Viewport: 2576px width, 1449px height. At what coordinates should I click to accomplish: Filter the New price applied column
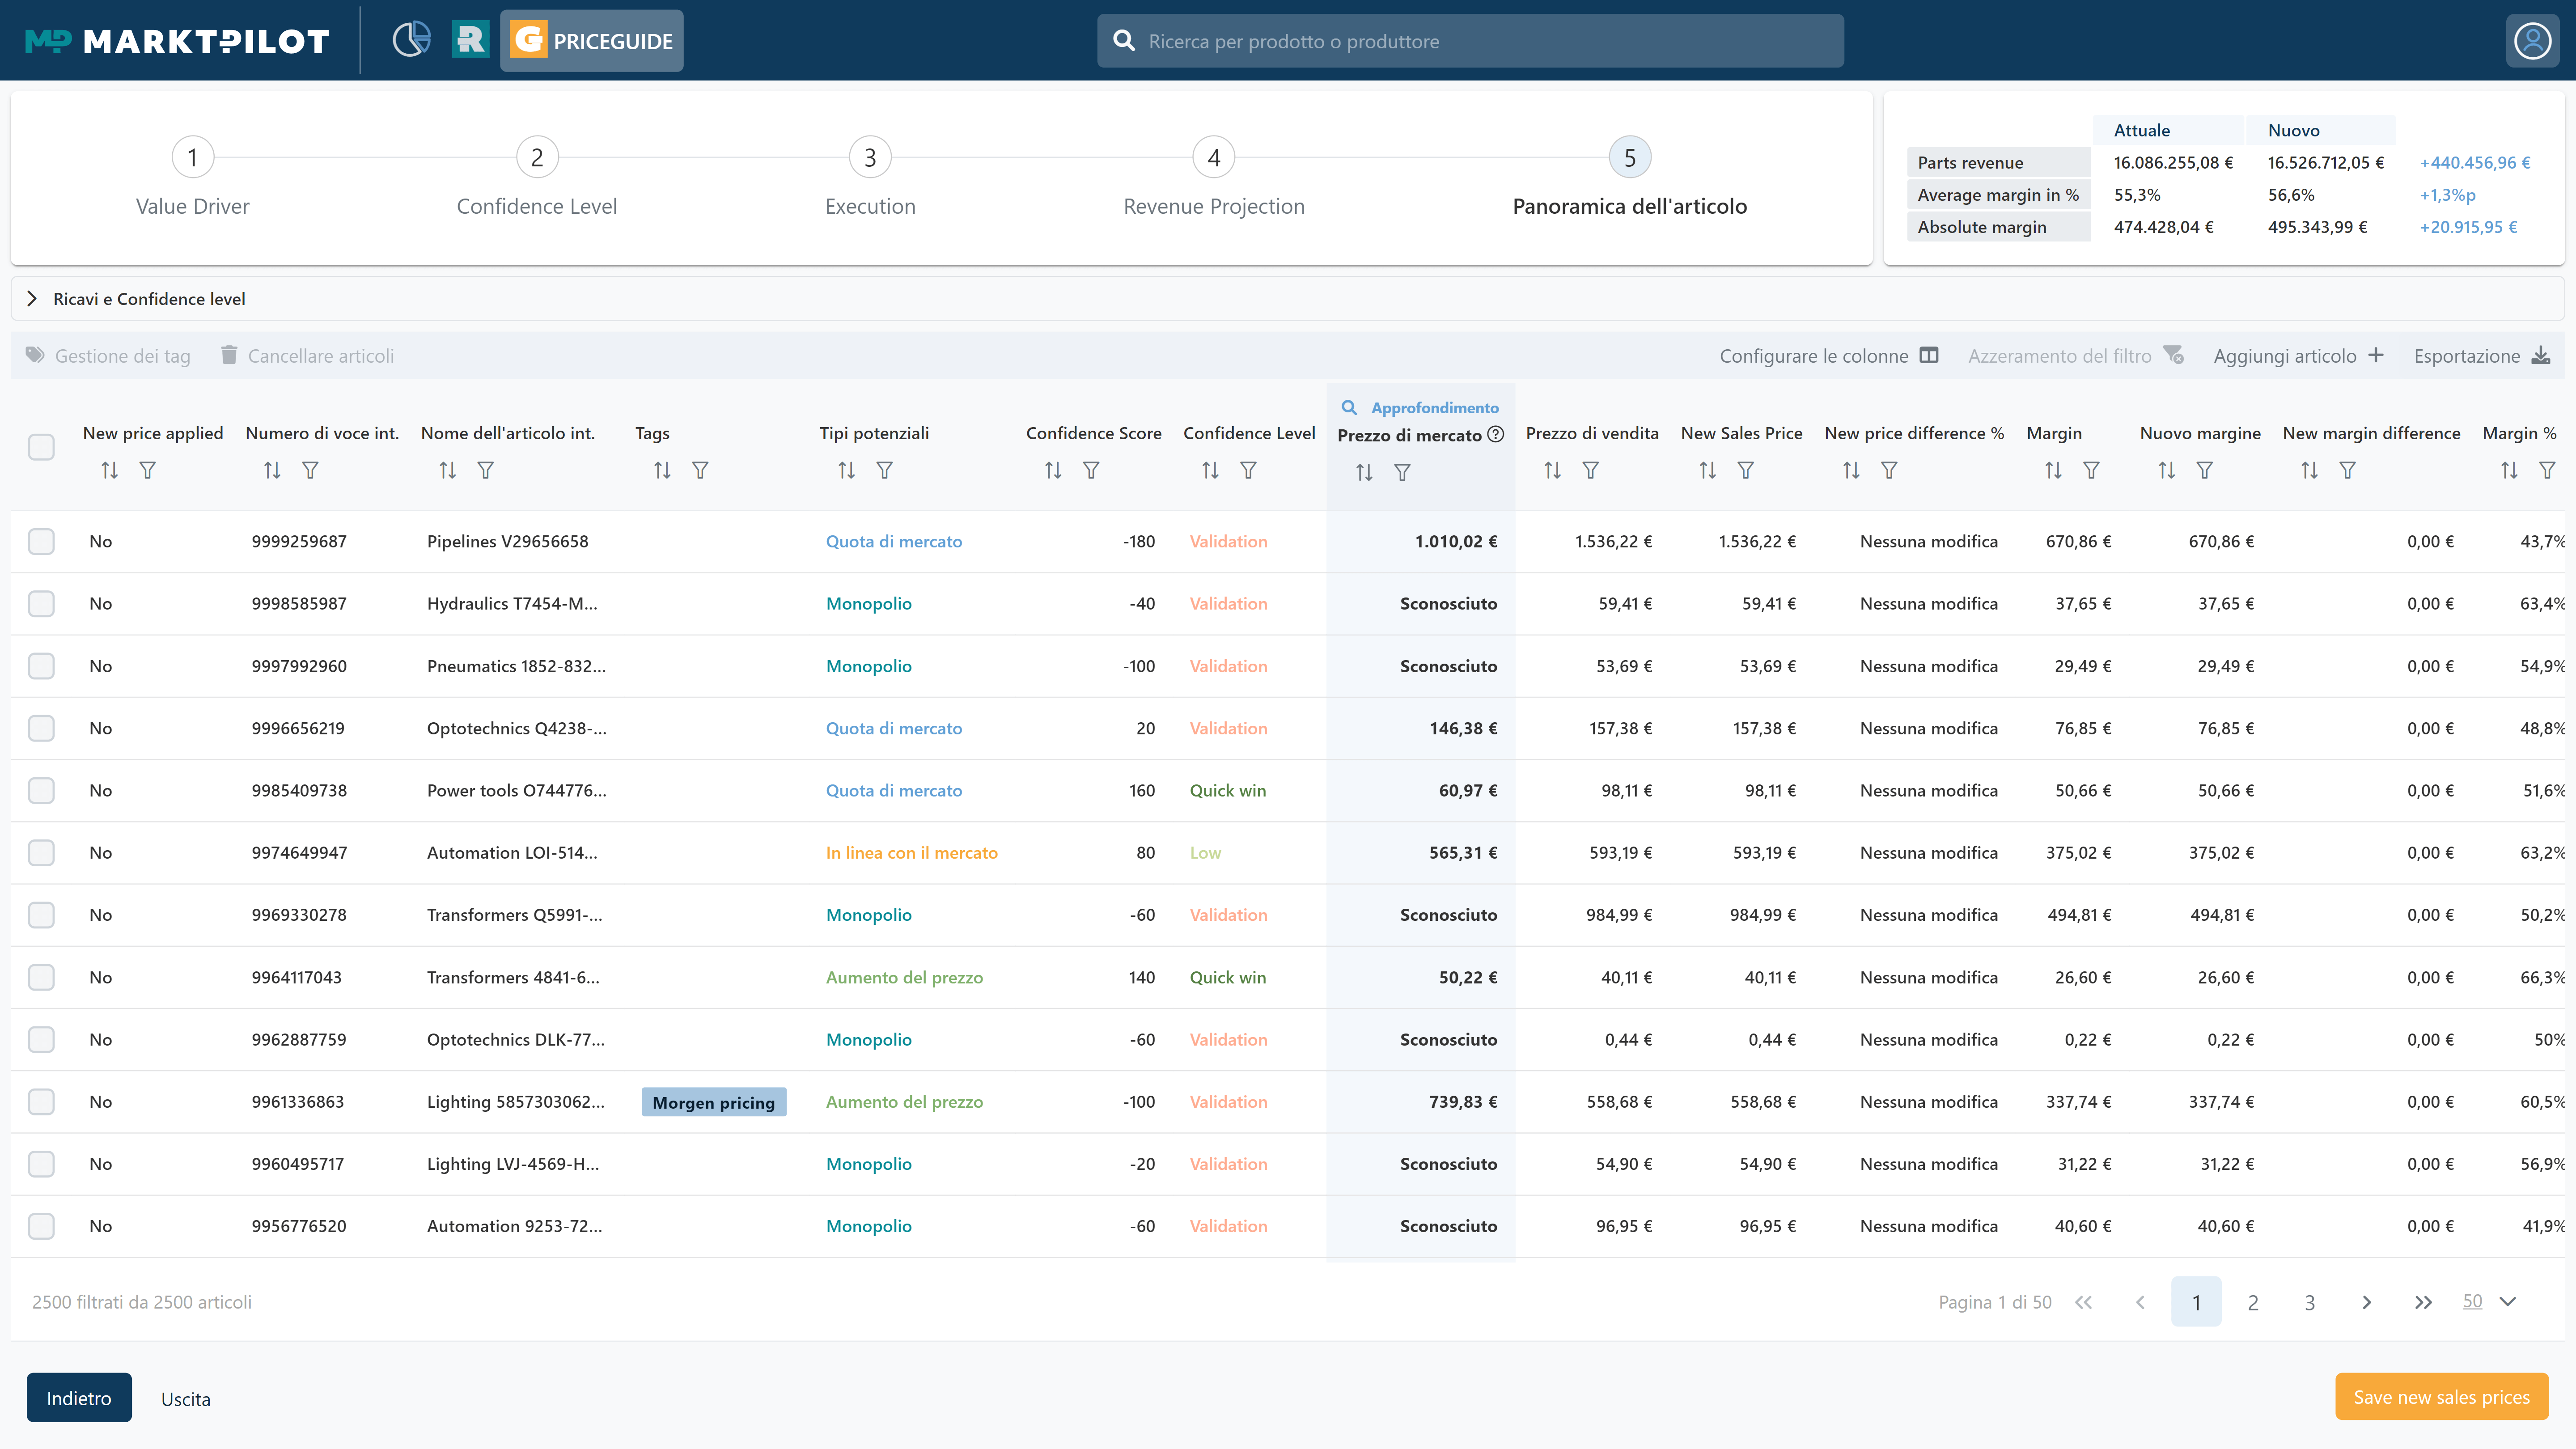[x=148, y=470]
